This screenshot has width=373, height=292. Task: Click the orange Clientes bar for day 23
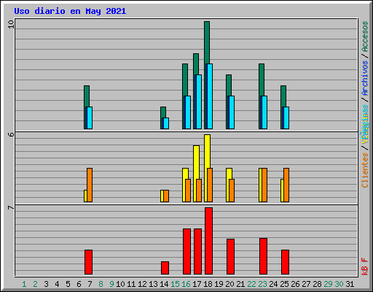264,185
